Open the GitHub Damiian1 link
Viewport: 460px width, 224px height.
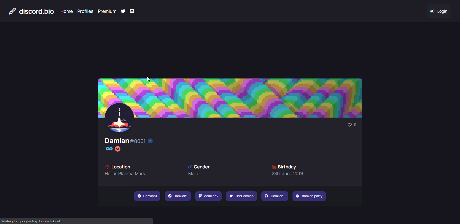[275, 196]
